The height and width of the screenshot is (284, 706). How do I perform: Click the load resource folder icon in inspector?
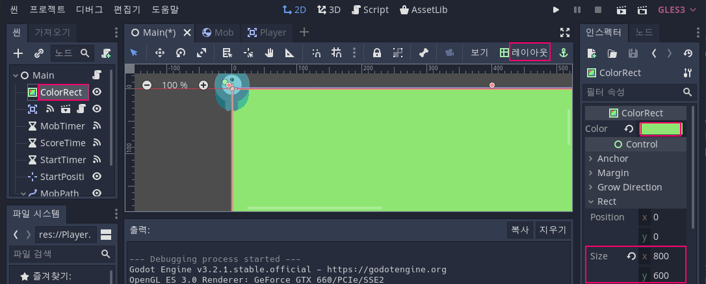pos(612,53)
